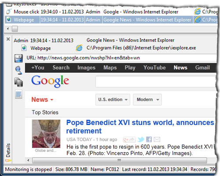This screenshot has width=220, height=176.
Task: Click the Twitter bird share icon
Action: click(141, 139)
